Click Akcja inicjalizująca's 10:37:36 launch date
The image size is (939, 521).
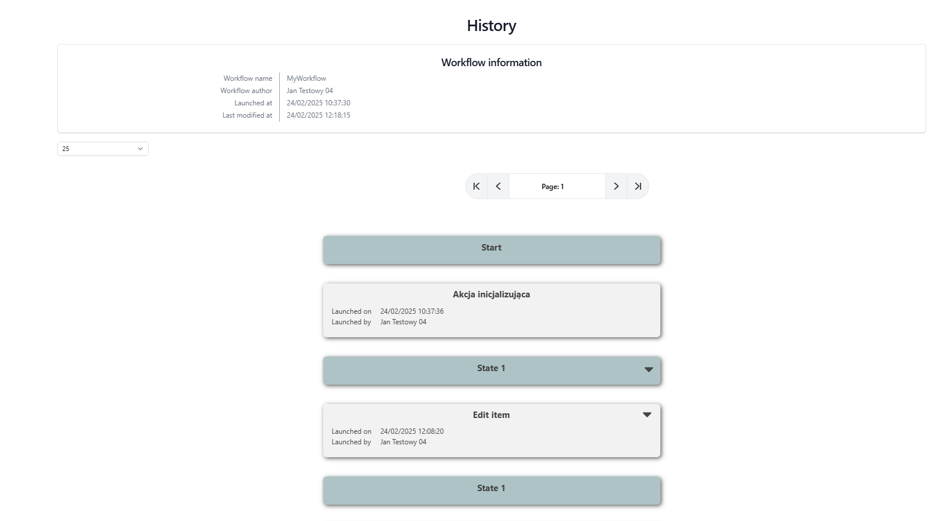tap(412, 311)
